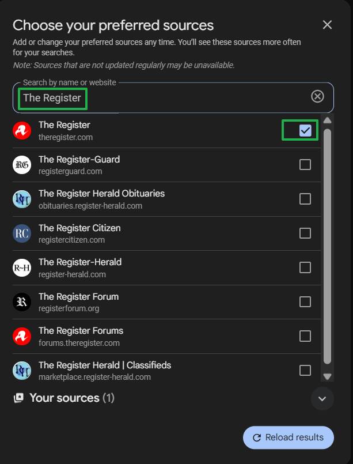Image resolution: width=353 pixels, height=464 pixels.
Task: Click The Register Citizen RC logo
Action: coord(22,233)
